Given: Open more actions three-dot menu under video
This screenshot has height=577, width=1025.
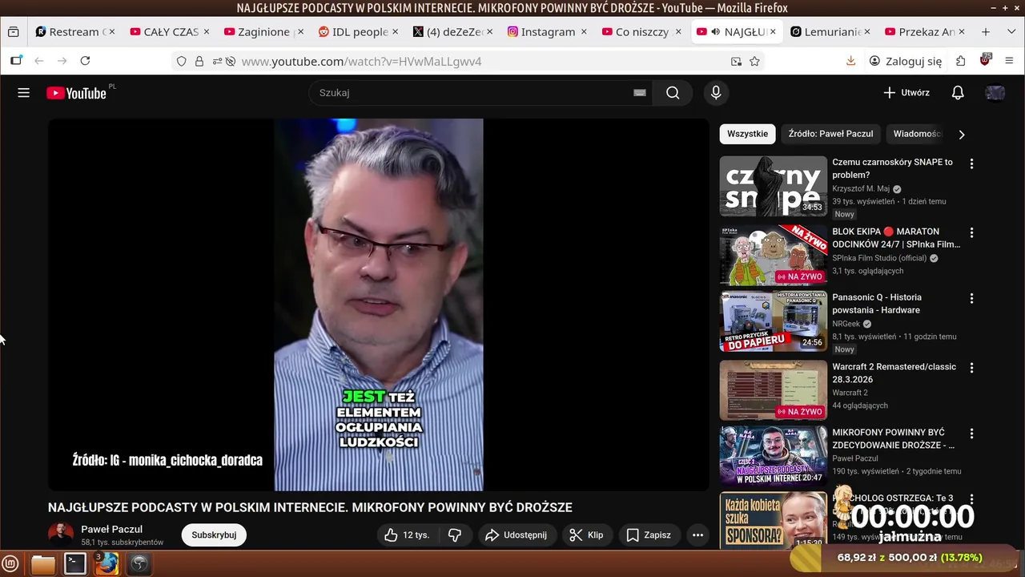Looking at the screenshot, I should point(697,535).
